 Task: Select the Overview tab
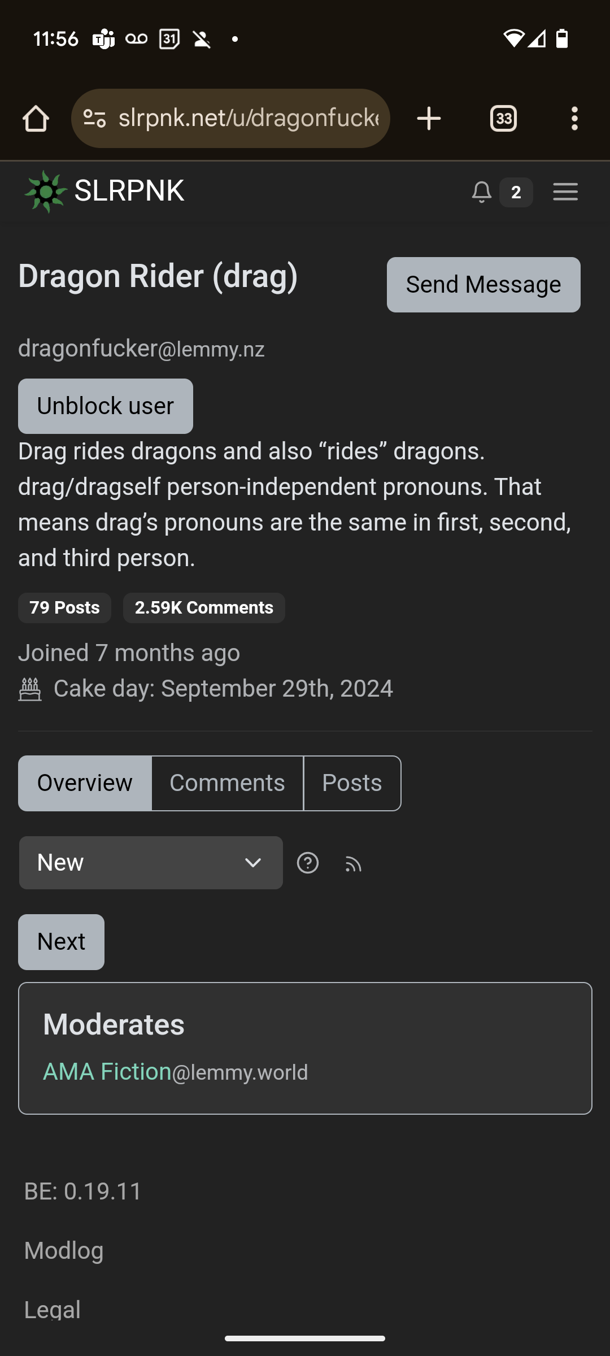(85, 783)
